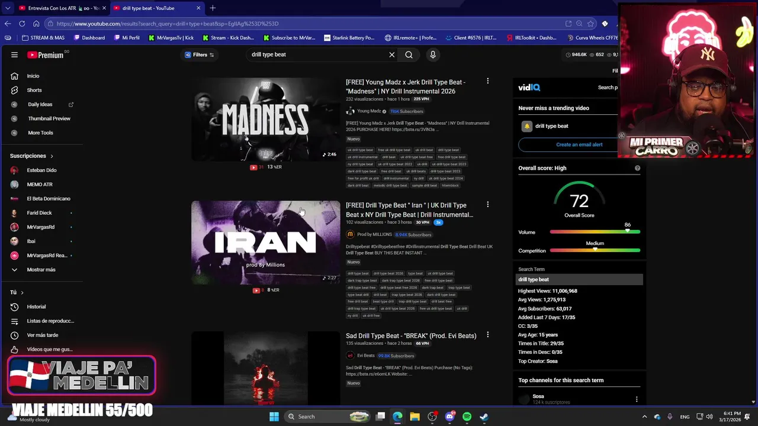This screenshot has width=758, height=426.
Task: Open options menu for BREAK video
Action: (487, 334)
